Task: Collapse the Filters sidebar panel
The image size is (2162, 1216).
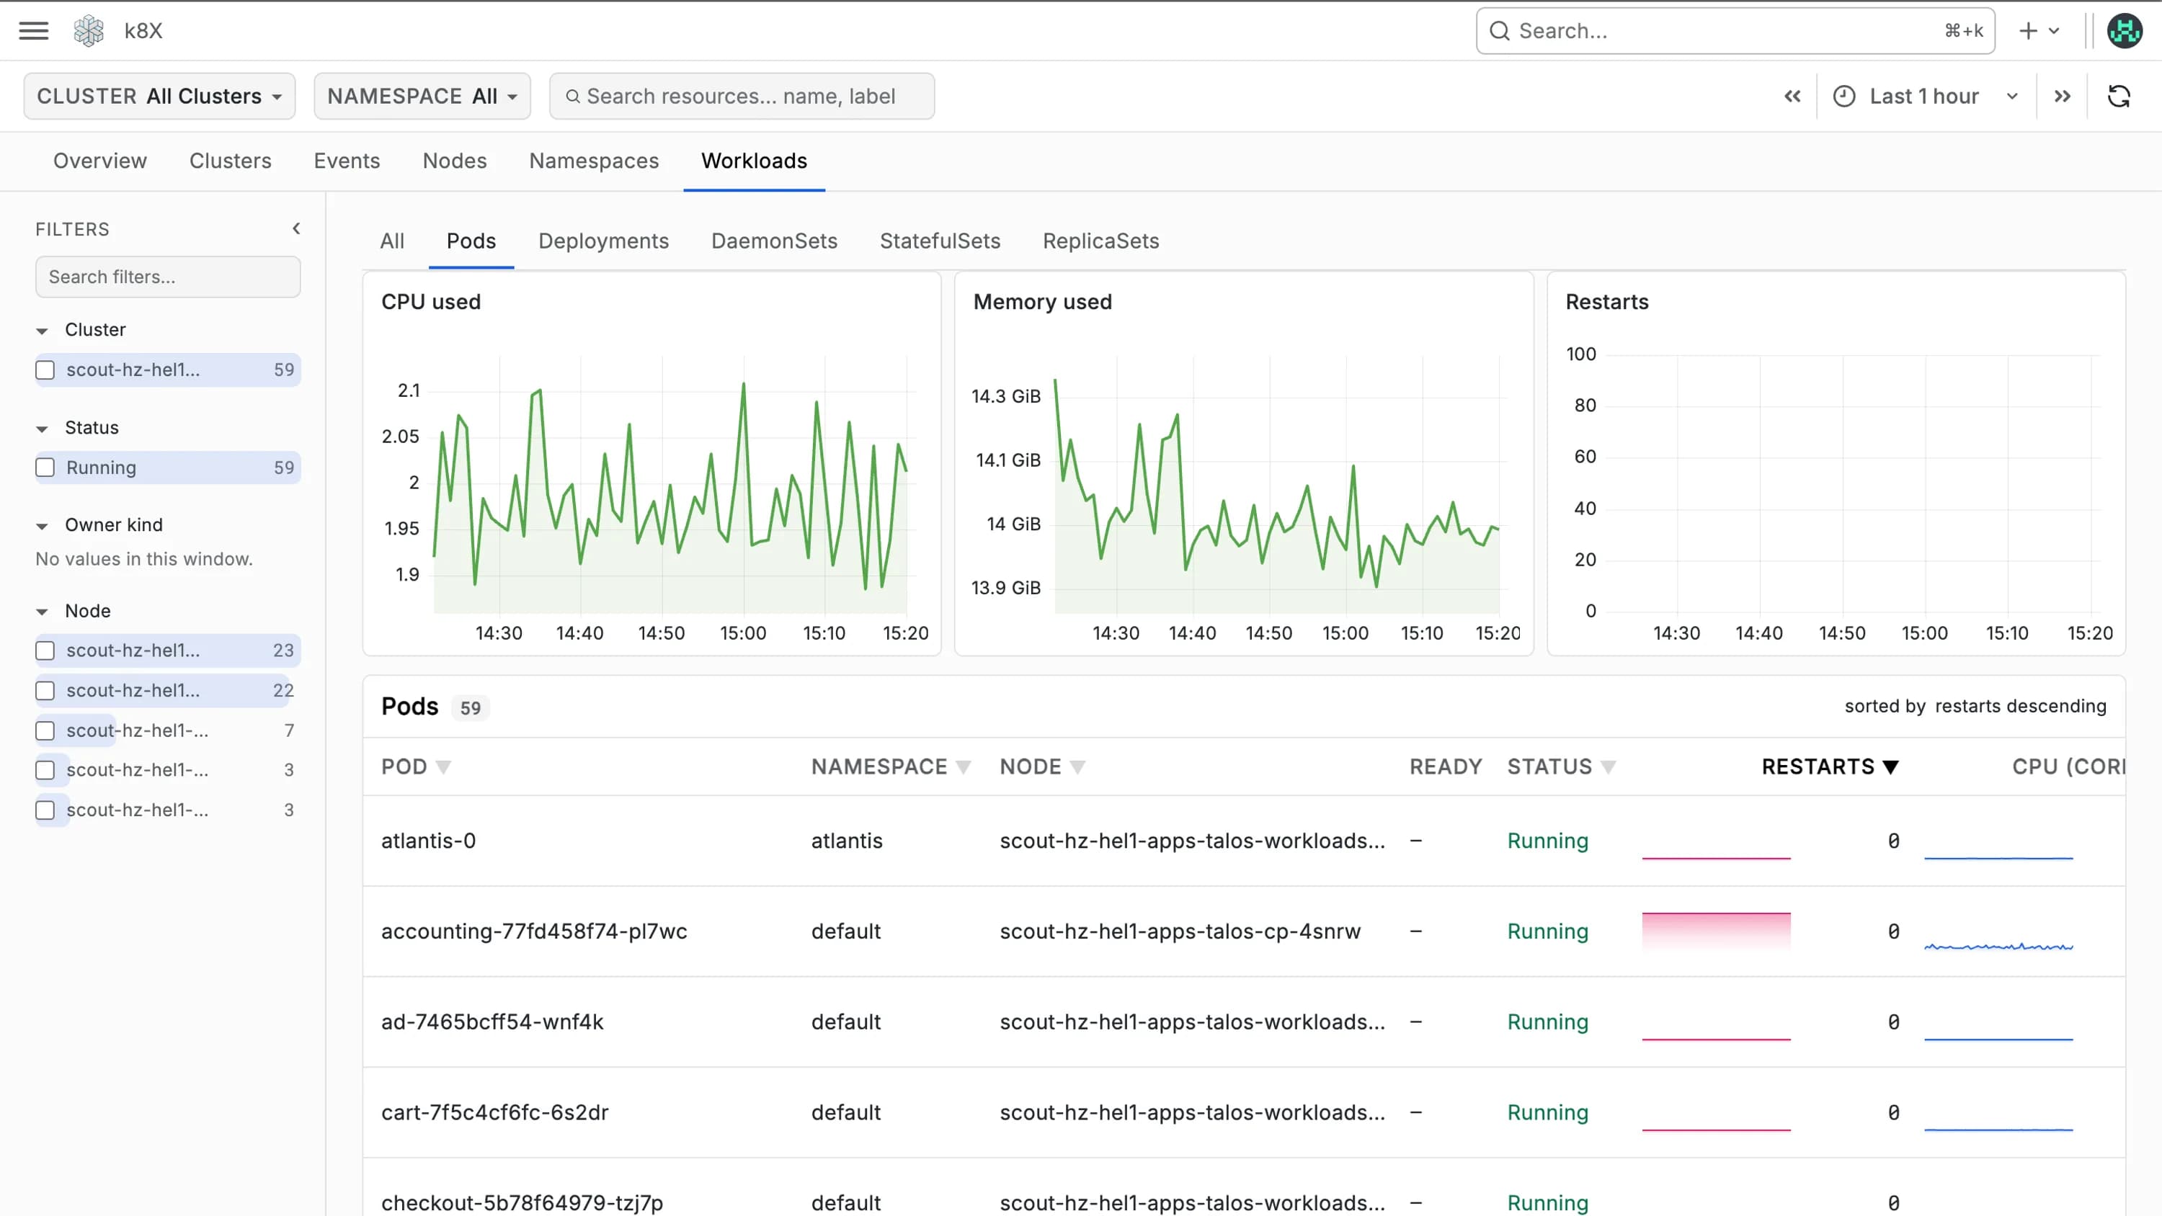Action: (296, 228)
